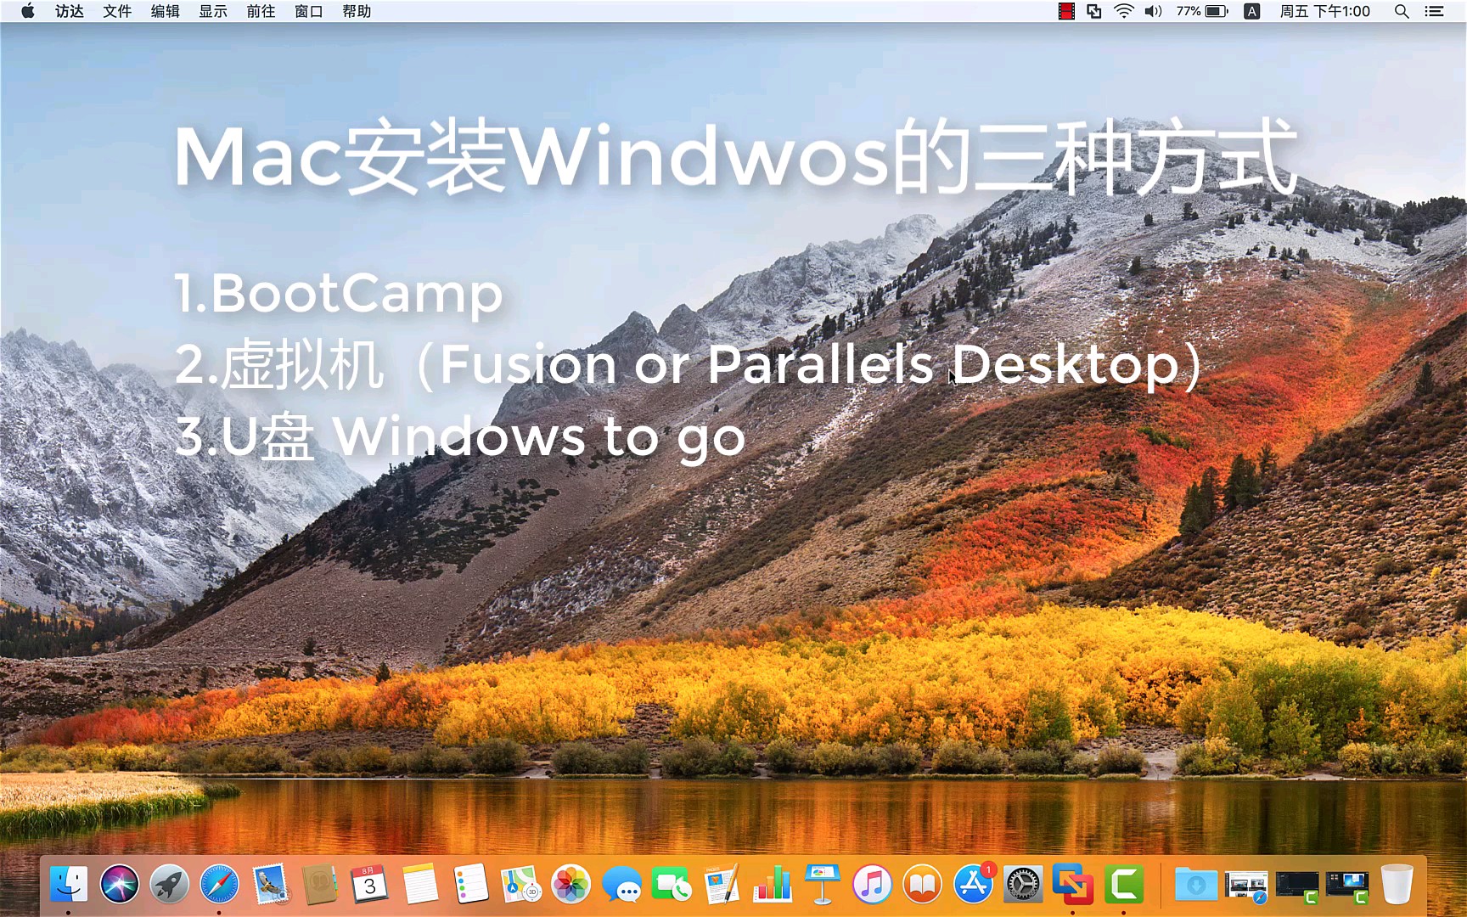Open Finder from the dock
Image resolution: width=1467 pixels, height=917 pixels.
click(69, 885)
